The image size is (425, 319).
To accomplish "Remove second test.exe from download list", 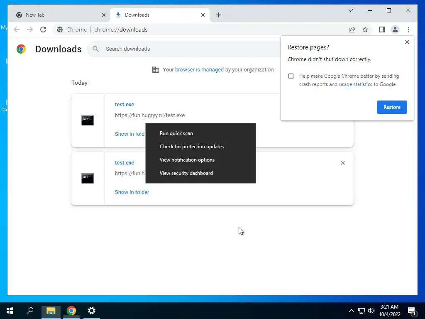I will (342, 163).
